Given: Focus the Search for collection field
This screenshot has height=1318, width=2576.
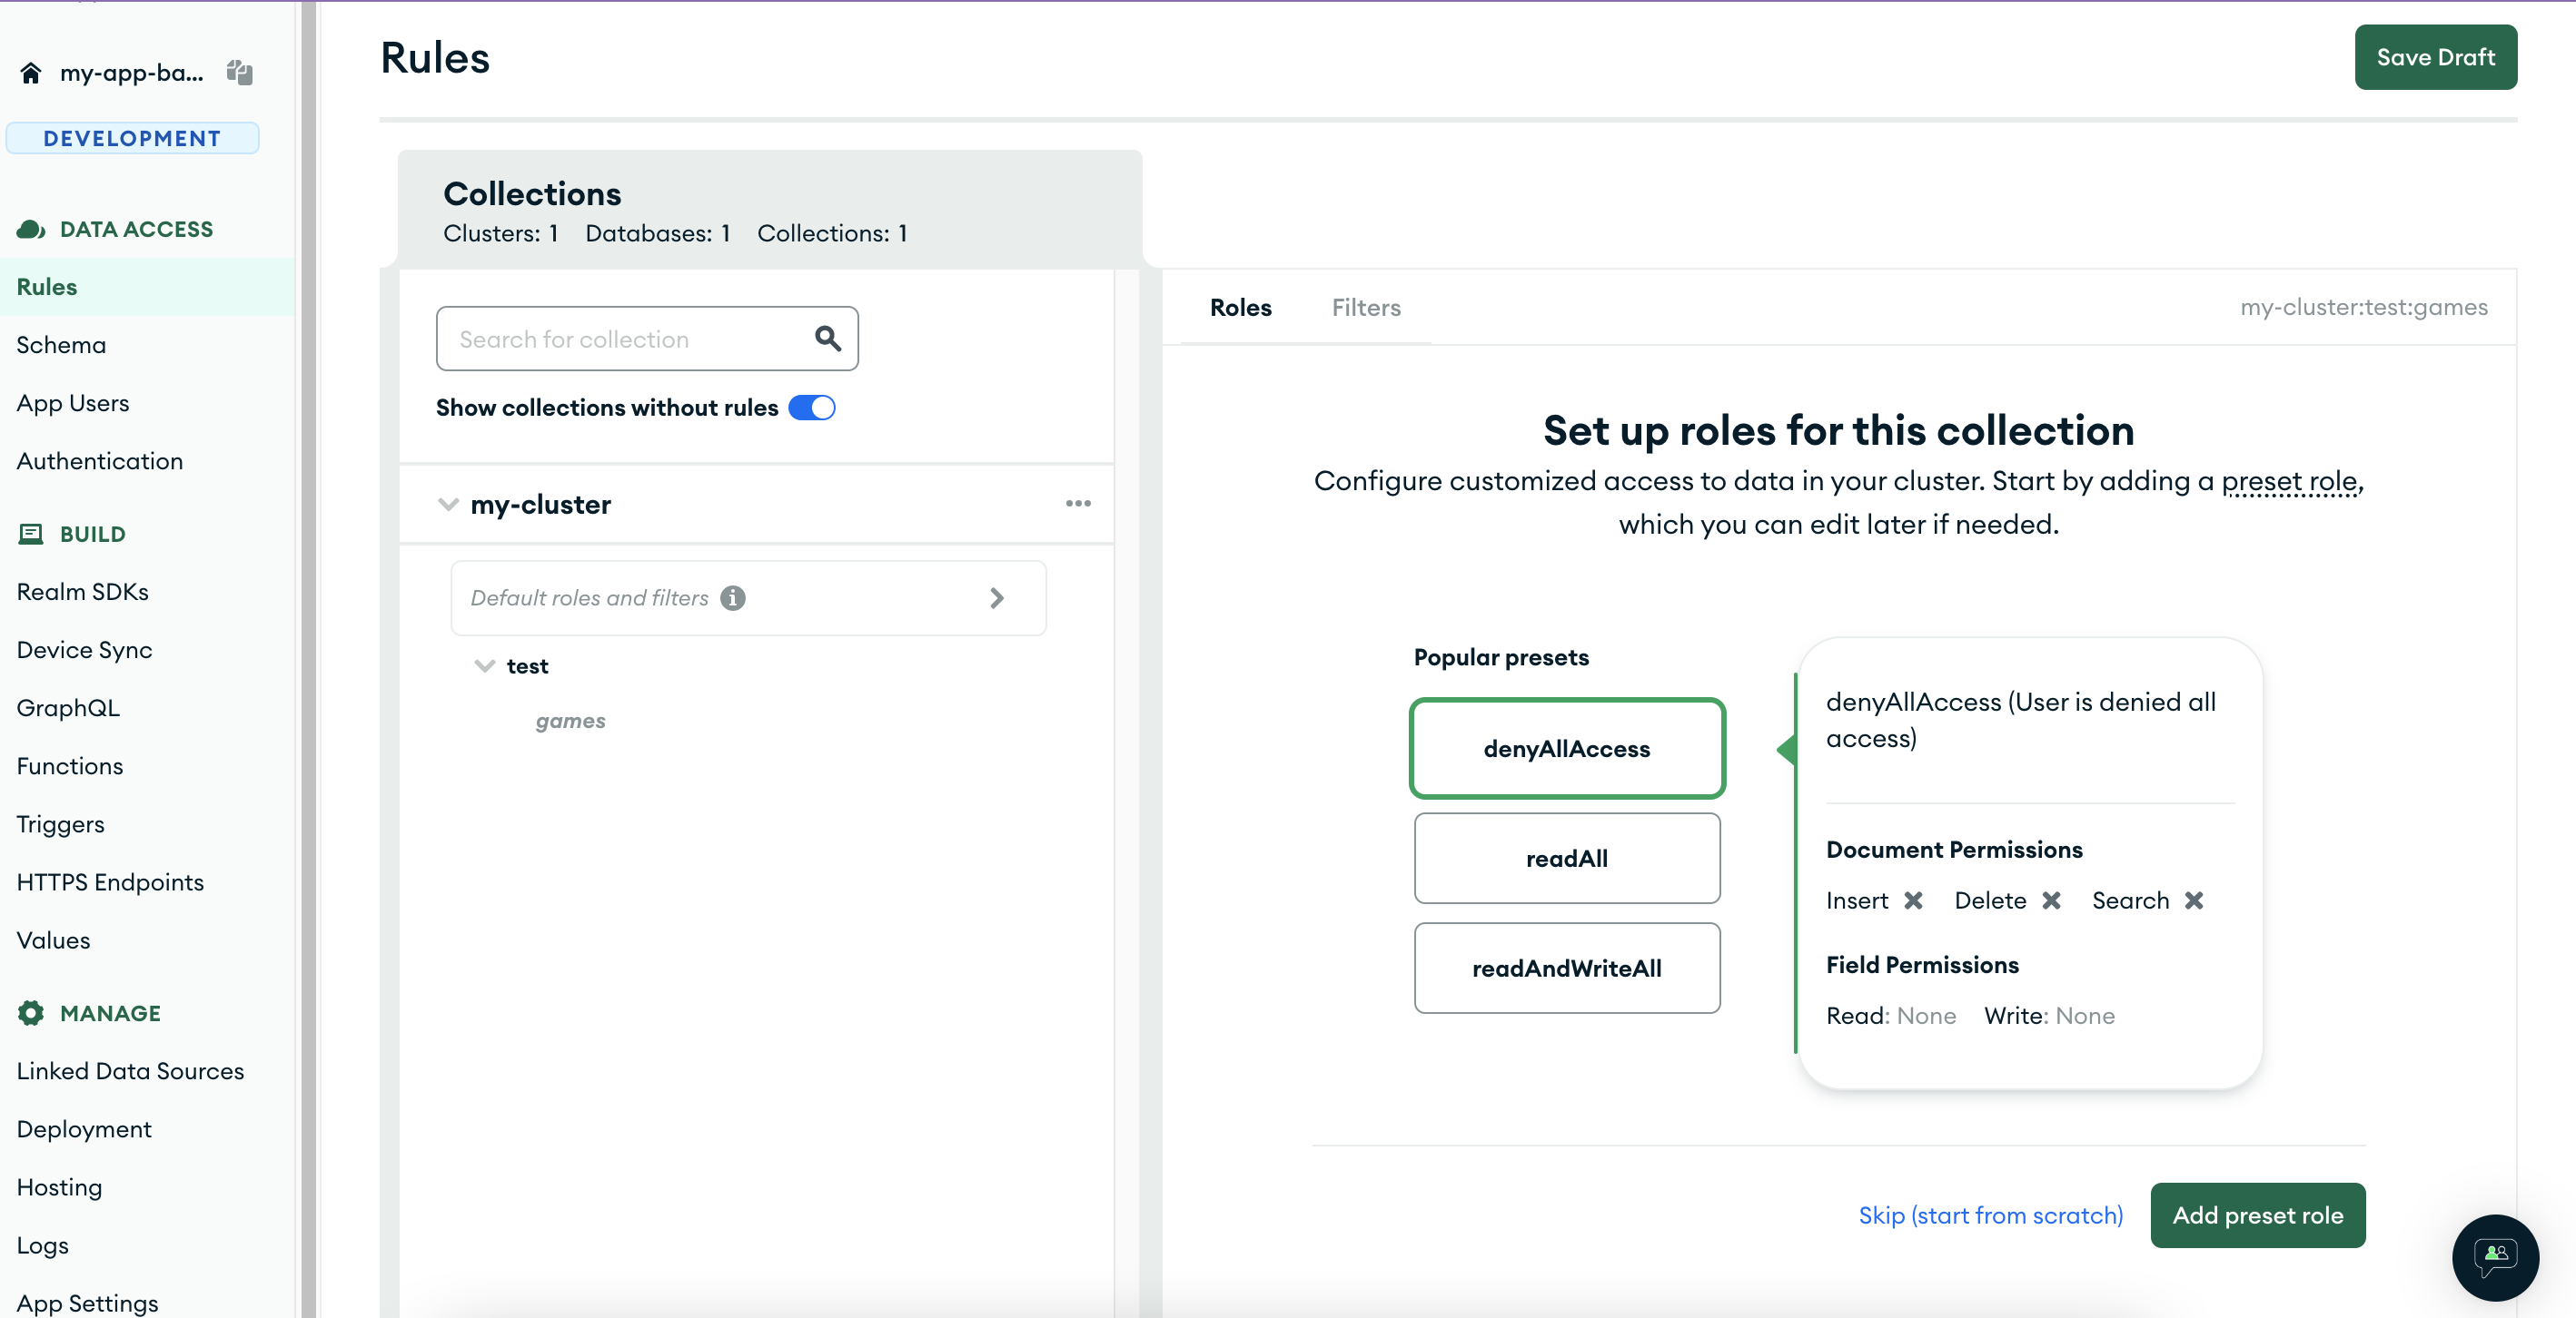Looking at the screenshot, I should 647,339.
